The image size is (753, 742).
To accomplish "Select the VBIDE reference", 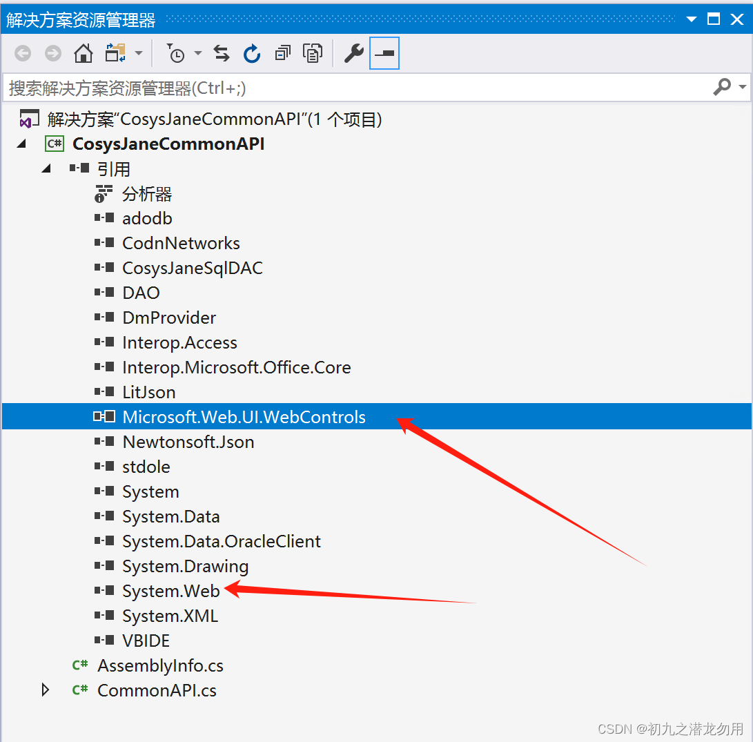I will [146, 641].
